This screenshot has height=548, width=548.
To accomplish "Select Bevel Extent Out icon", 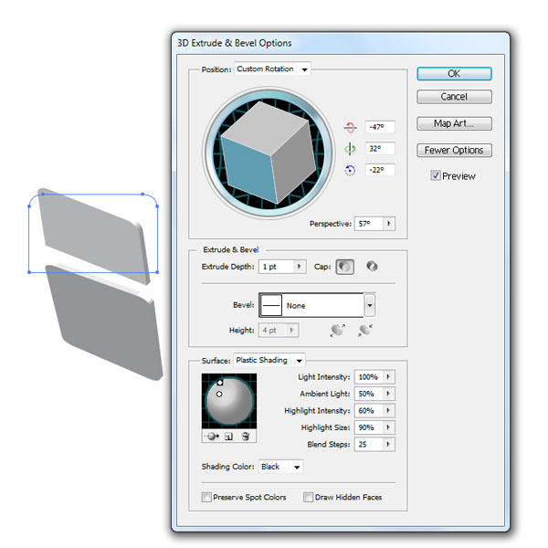I will pyautogui.click(x=337, y=330).
